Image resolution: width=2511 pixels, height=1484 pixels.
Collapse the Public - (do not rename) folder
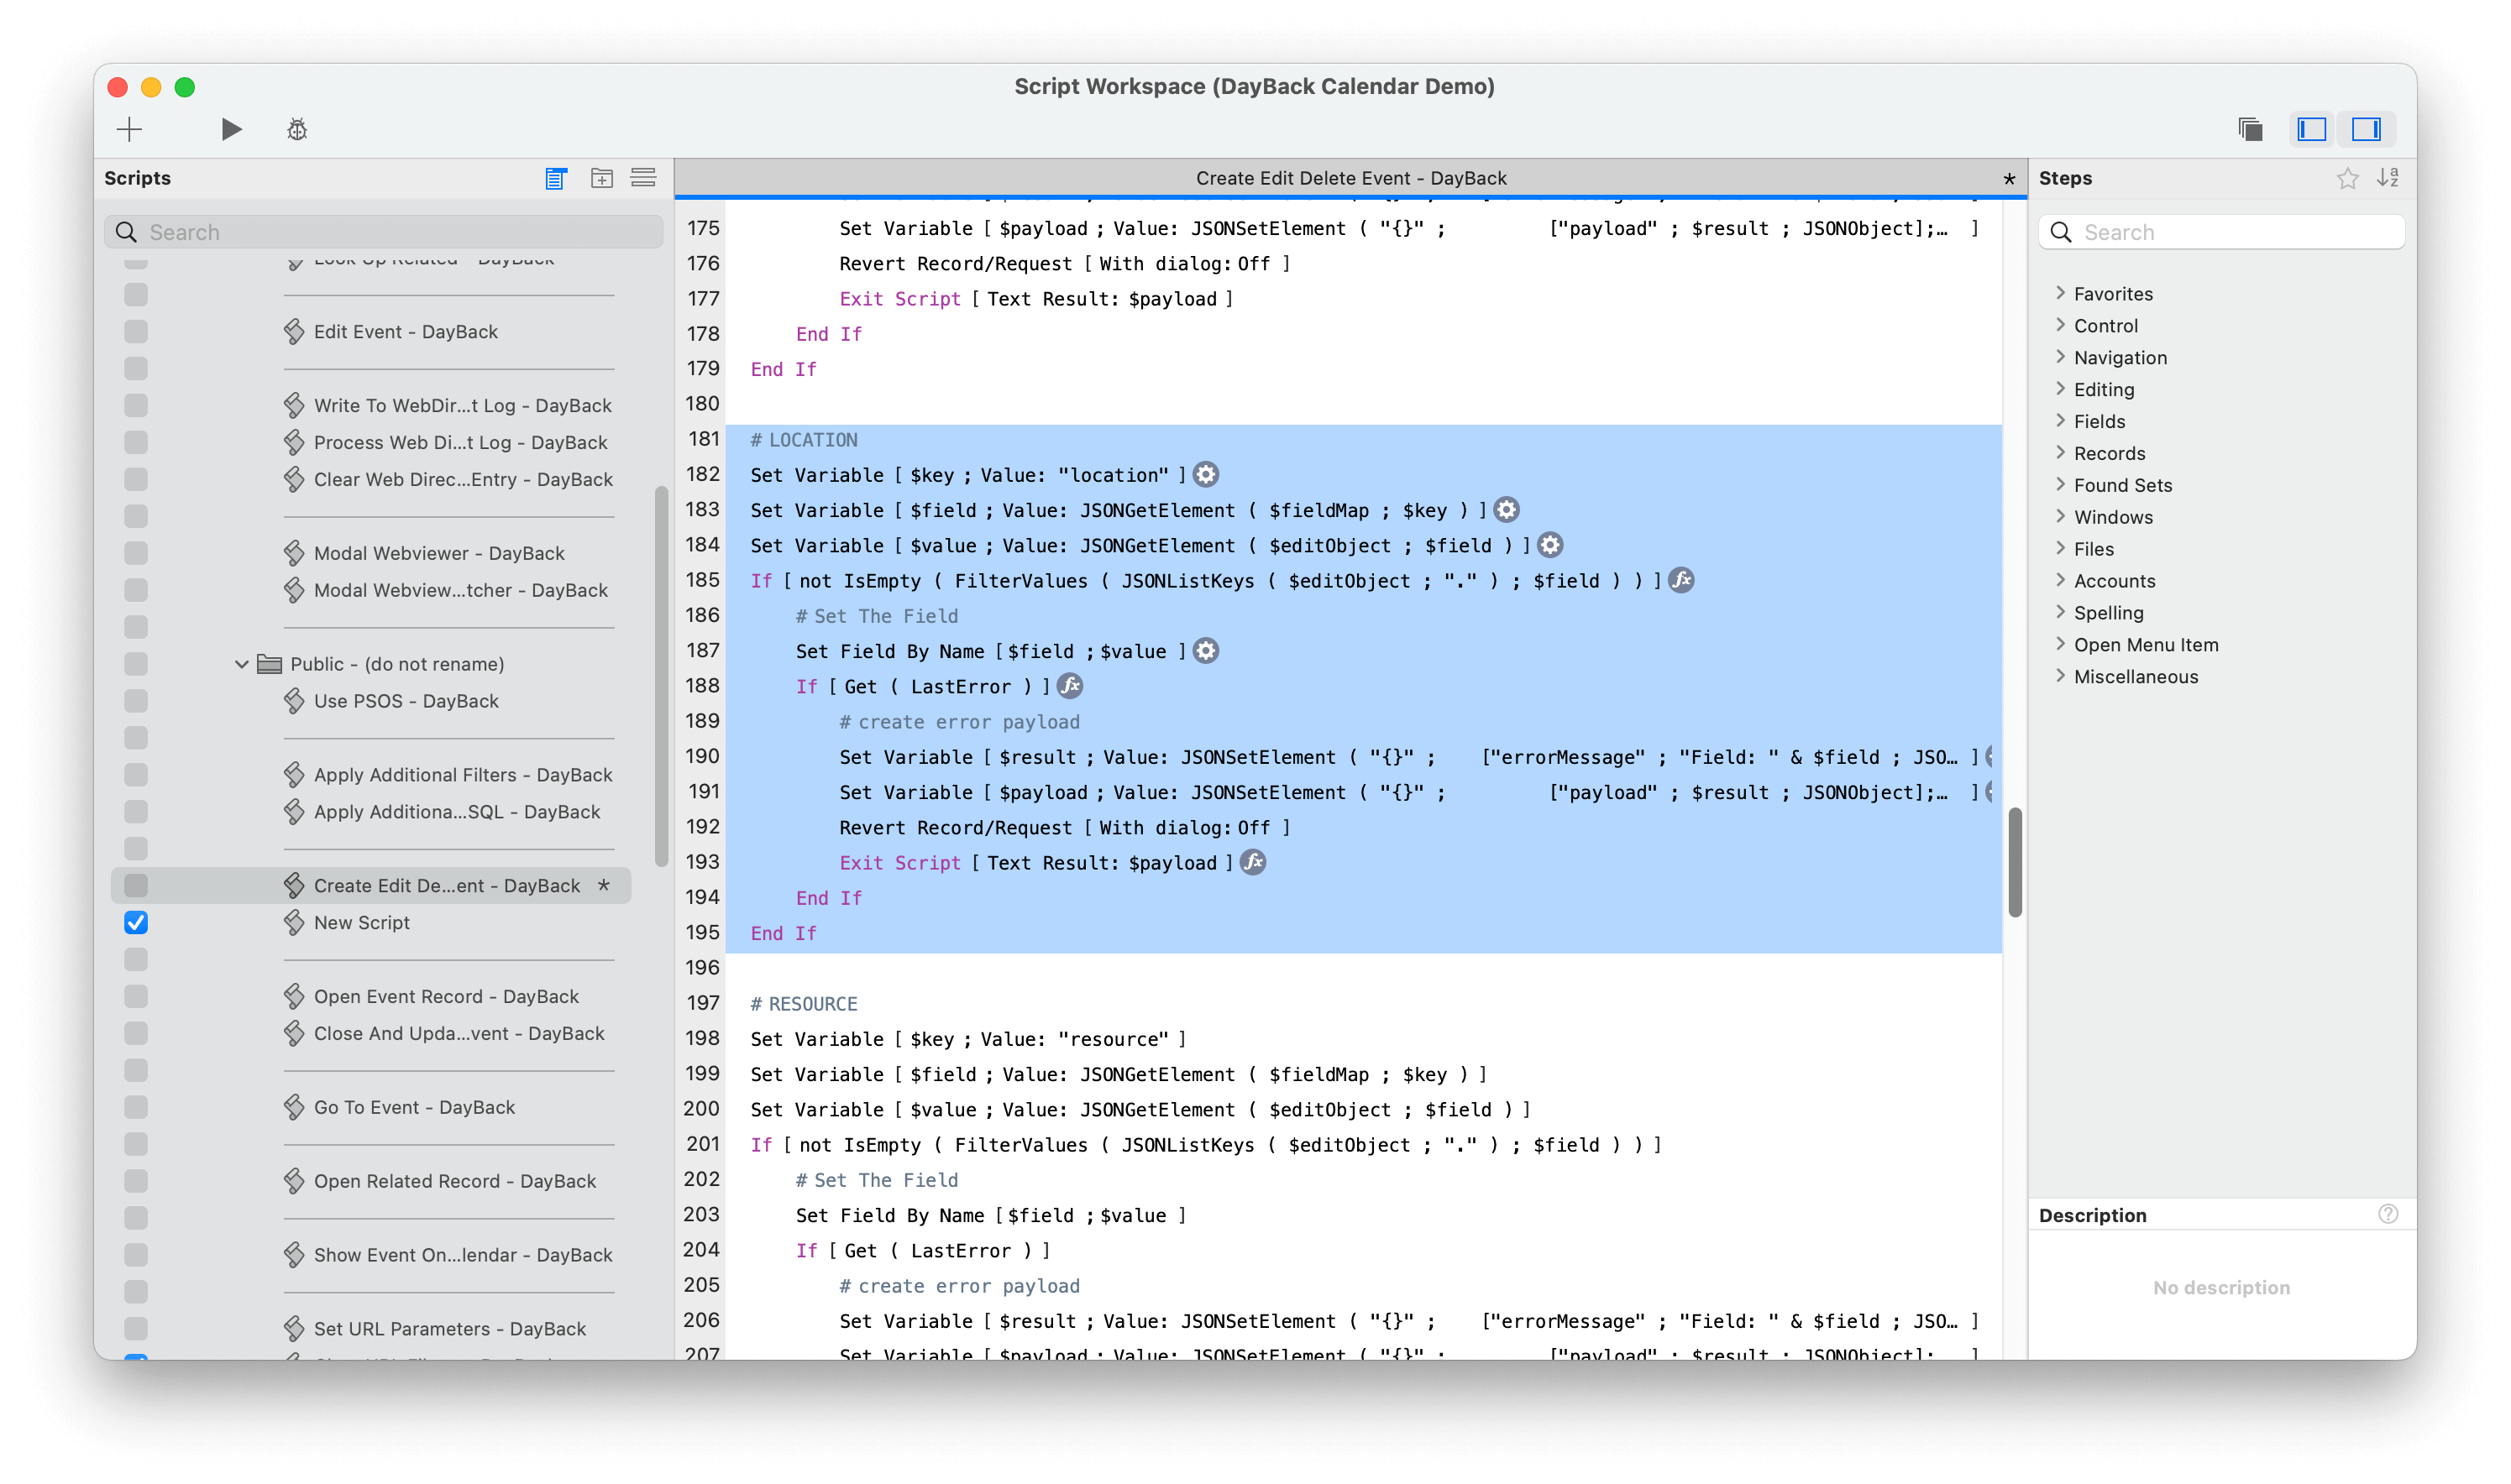click(x=241, y=664)
